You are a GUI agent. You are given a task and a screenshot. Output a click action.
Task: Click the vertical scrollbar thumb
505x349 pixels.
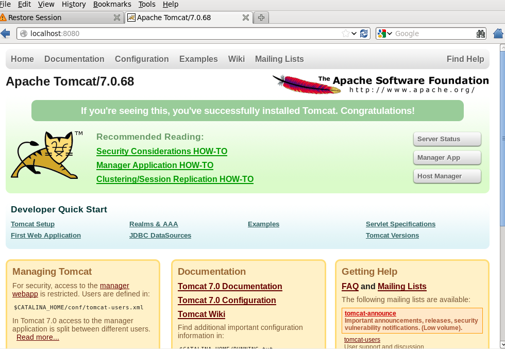pyautogui.click(x=502, y=139)
